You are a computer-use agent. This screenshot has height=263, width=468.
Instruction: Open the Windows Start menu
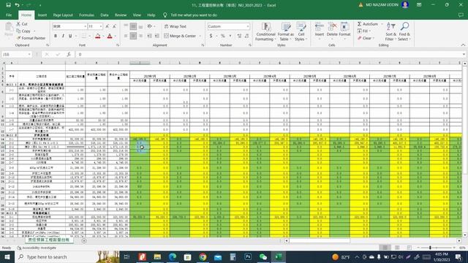click(x=7, y=256)
